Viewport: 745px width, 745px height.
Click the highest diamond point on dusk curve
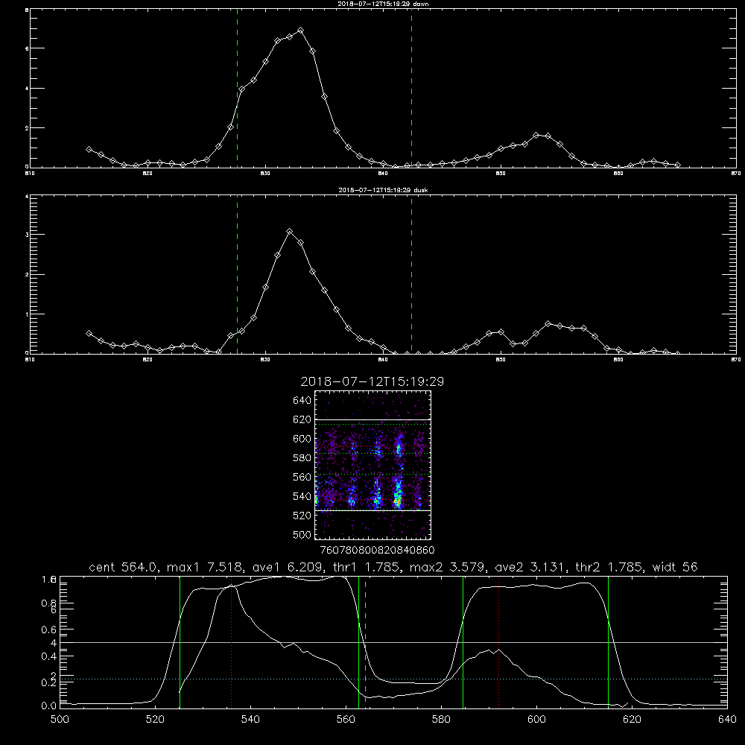click(x=289, y=232)
